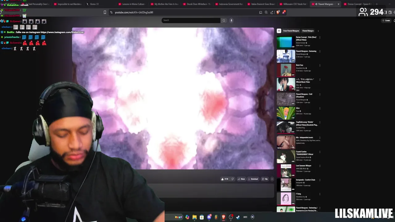Open F Song video title

(298, 194)
